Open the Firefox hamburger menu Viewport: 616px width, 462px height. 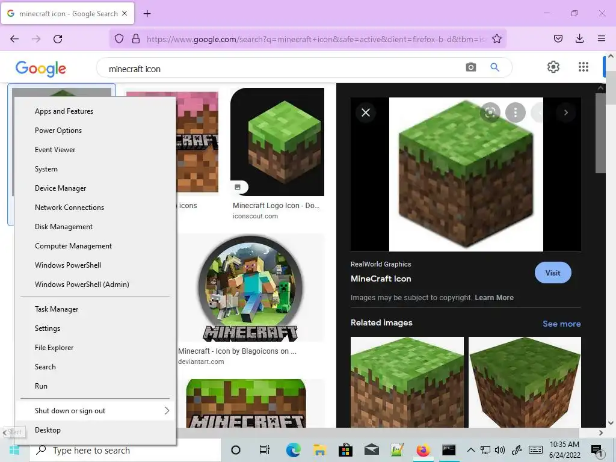601,38
